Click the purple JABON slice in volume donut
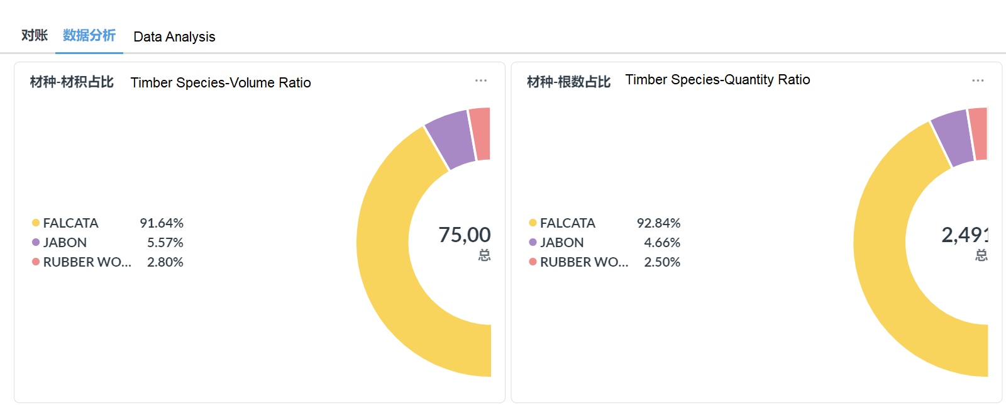This screenshot has height=405, width=1006. point(451,138)
